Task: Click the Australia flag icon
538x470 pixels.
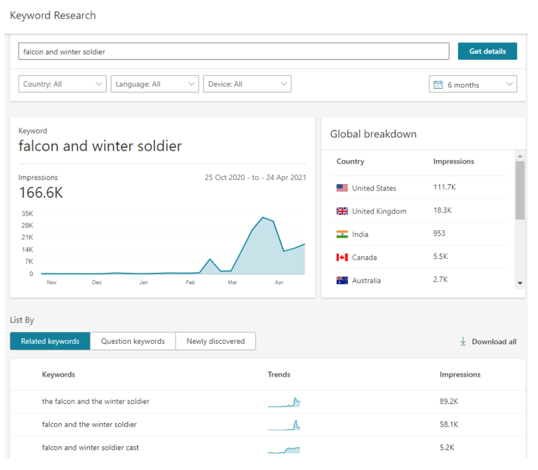Action: pos(342,281)
